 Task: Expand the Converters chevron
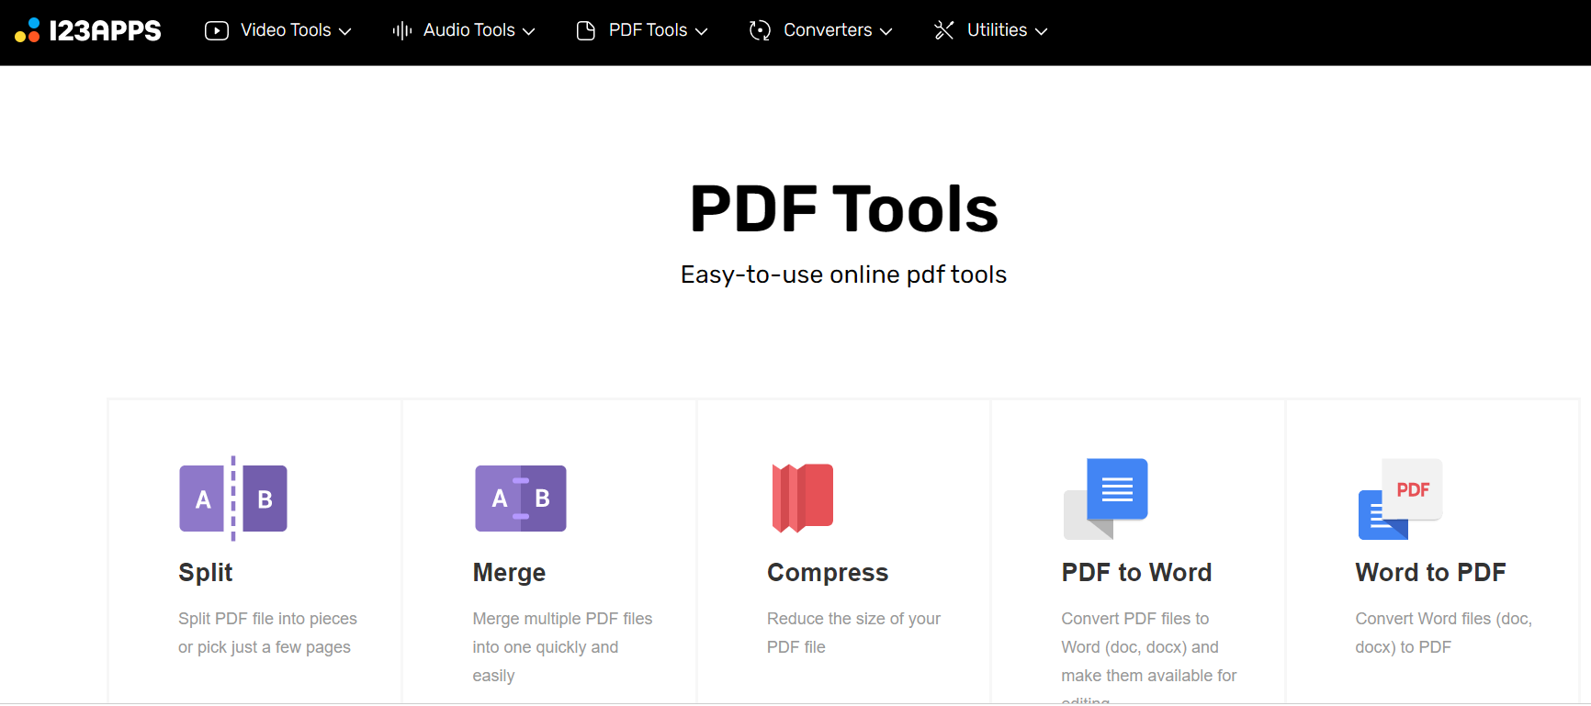point(886,31)
